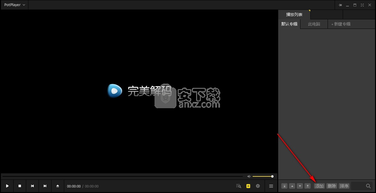Toggle the yellow playlist panel icon

pyautogui.click(x=248, y=186)
